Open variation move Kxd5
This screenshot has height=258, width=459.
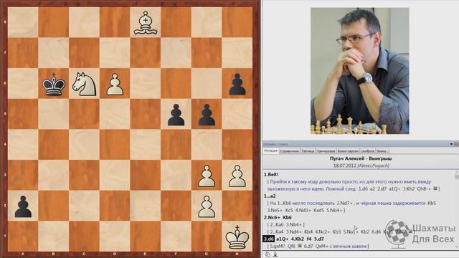318,210
